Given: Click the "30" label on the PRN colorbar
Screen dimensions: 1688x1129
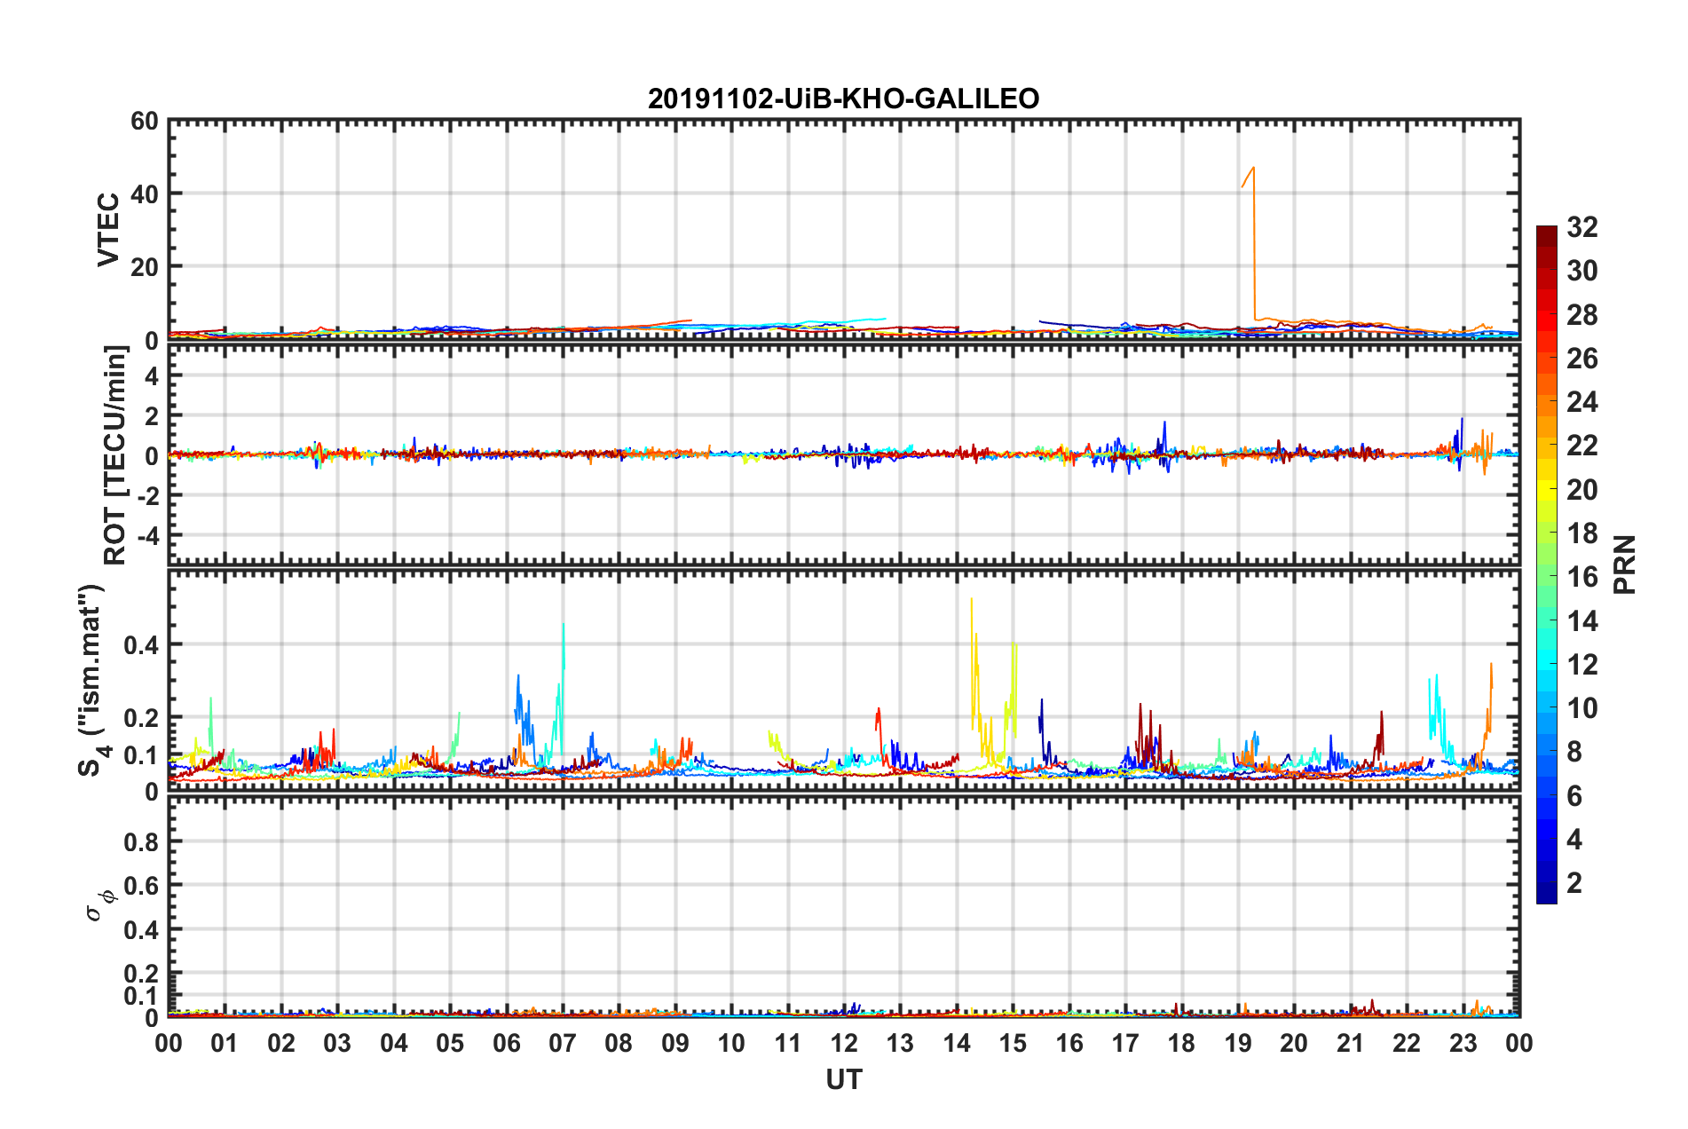Looking at the screenshot, I should coord(1582,271).
